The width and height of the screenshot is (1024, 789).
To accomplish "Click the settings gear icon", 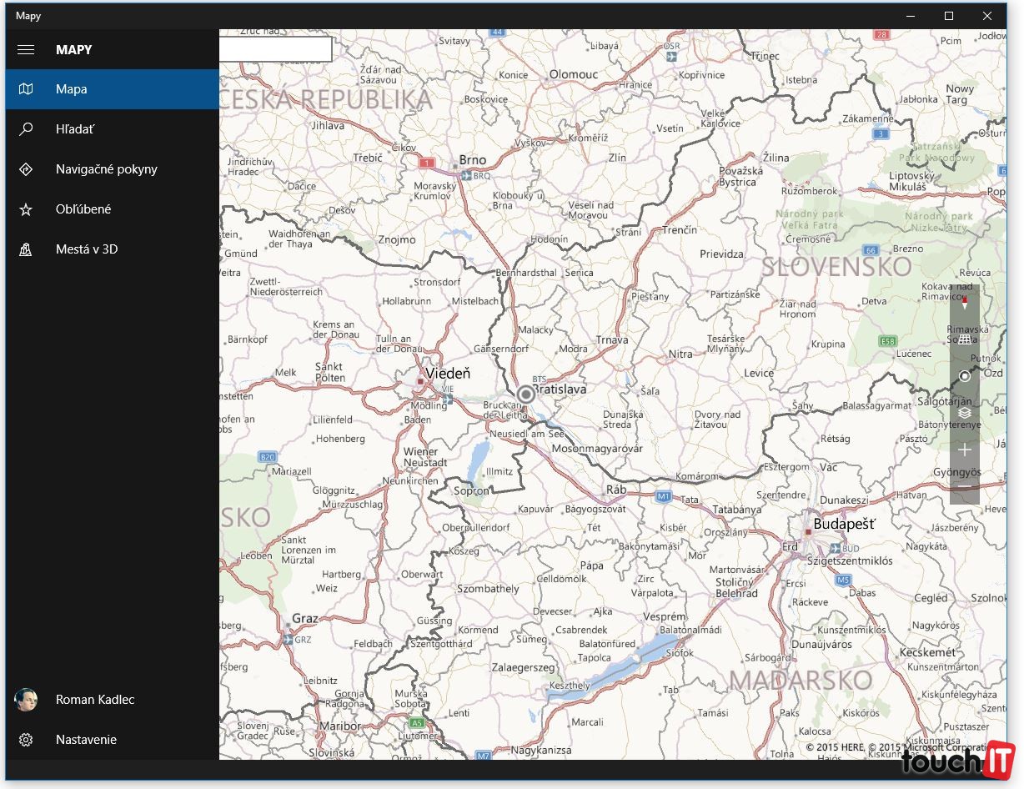I will click(26, 740).
